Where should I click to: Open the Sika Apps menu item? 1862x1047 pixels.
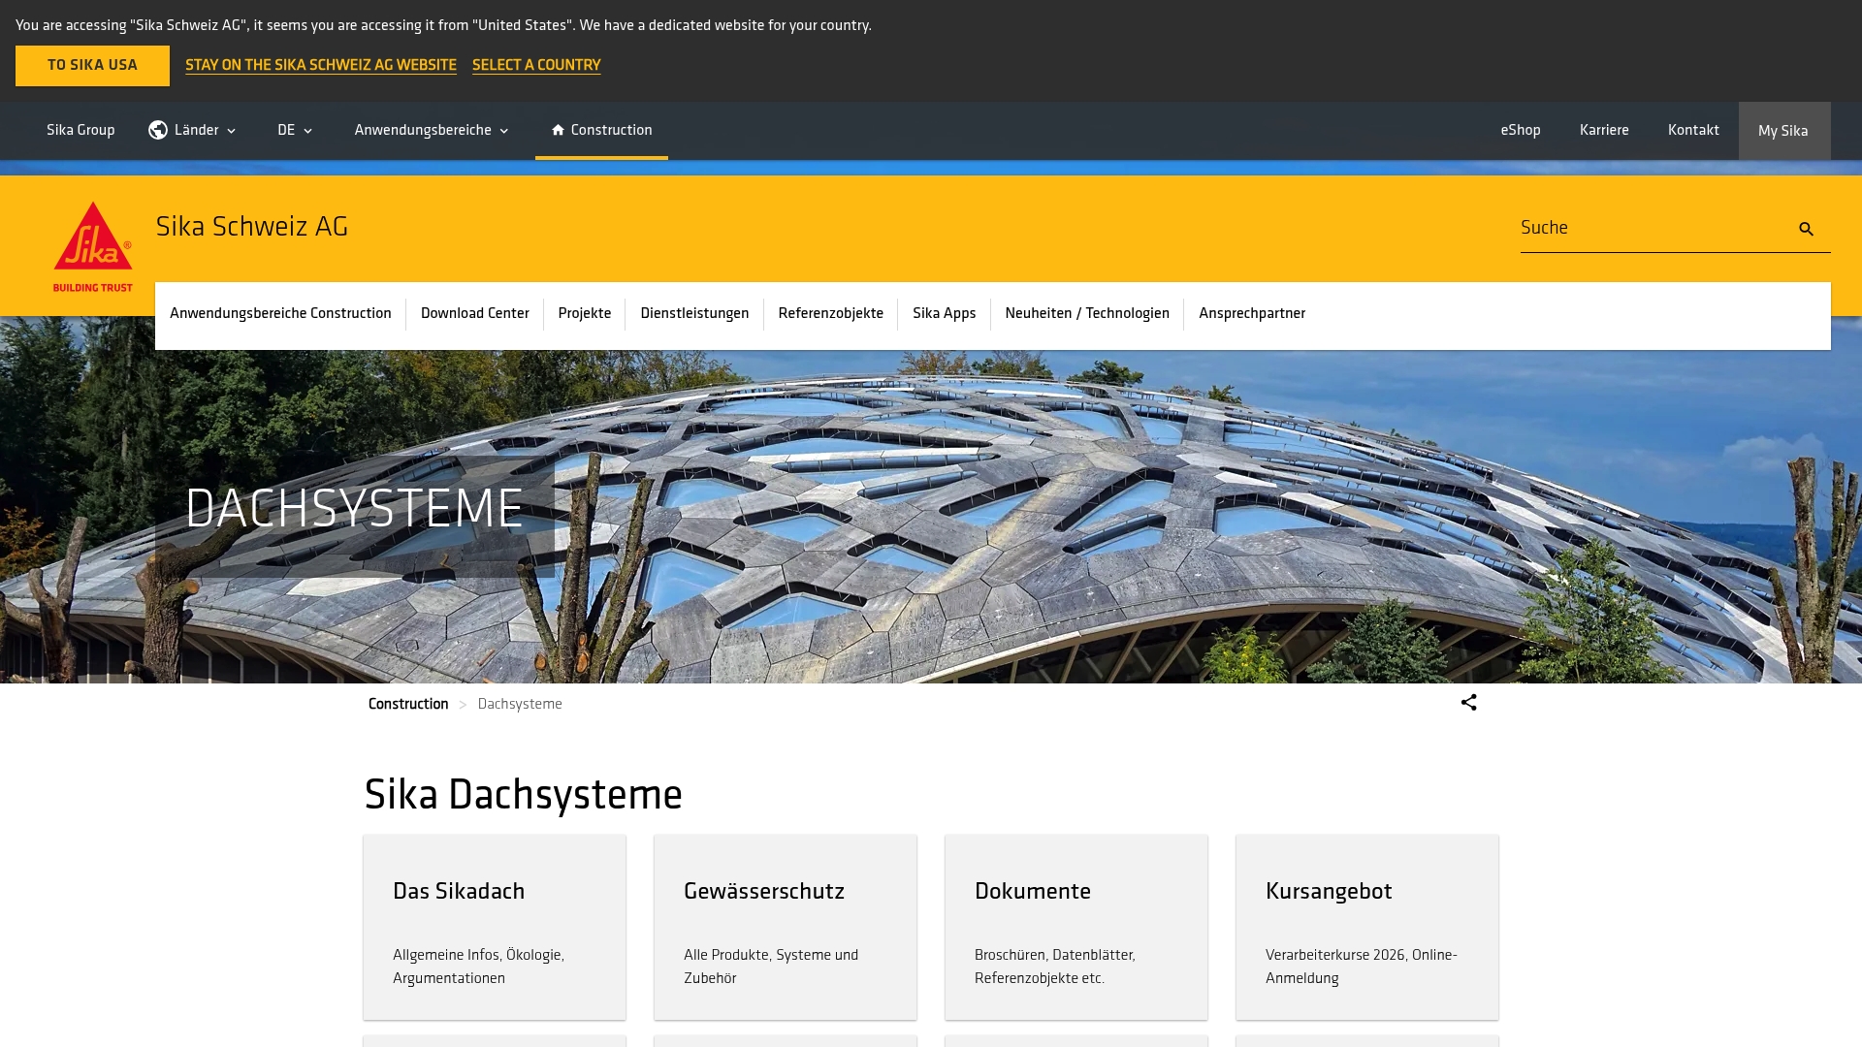point(943,313)
